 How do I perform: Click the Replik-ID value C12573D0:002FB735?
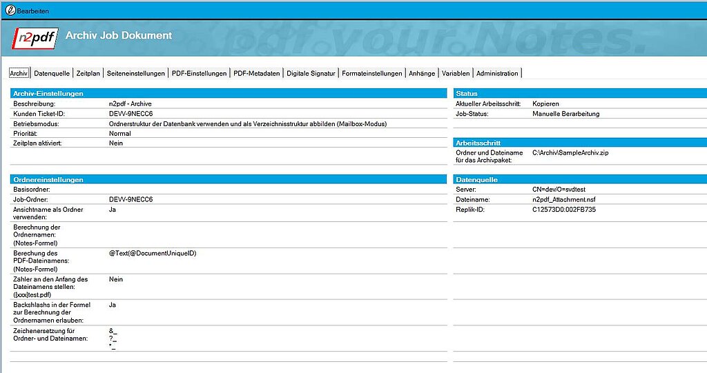pos(564,210)
